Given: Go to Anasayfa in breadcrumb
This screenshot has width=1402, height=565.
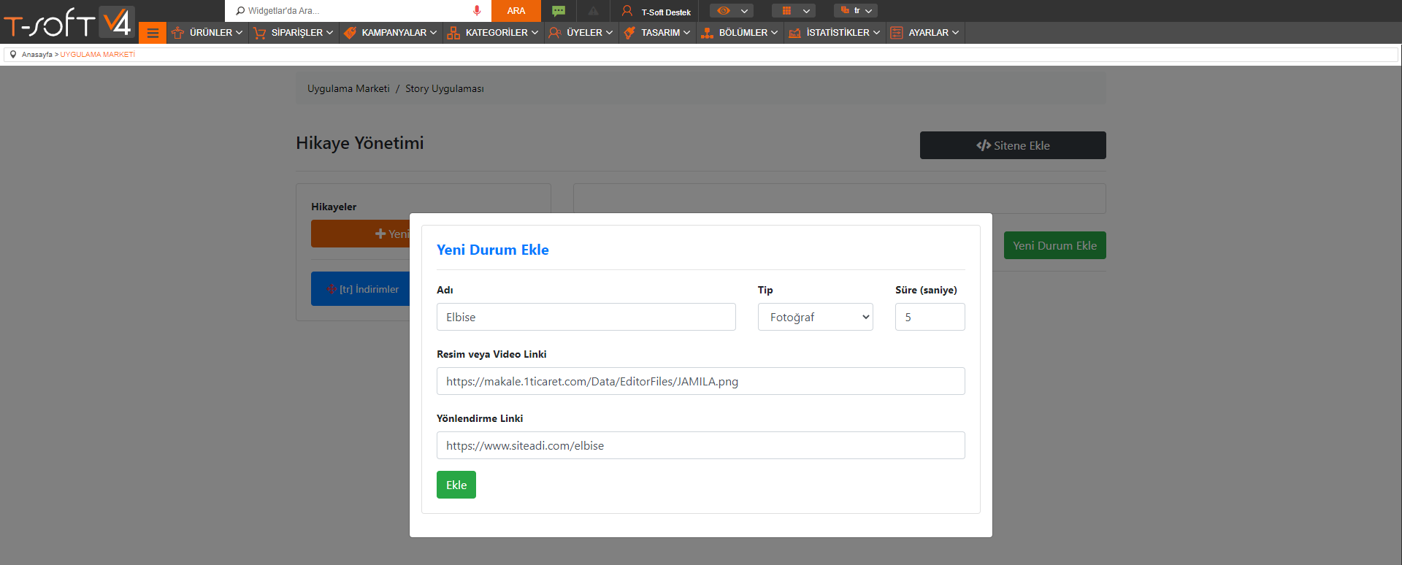Looking at the screenshot, I should click(37, 55).
